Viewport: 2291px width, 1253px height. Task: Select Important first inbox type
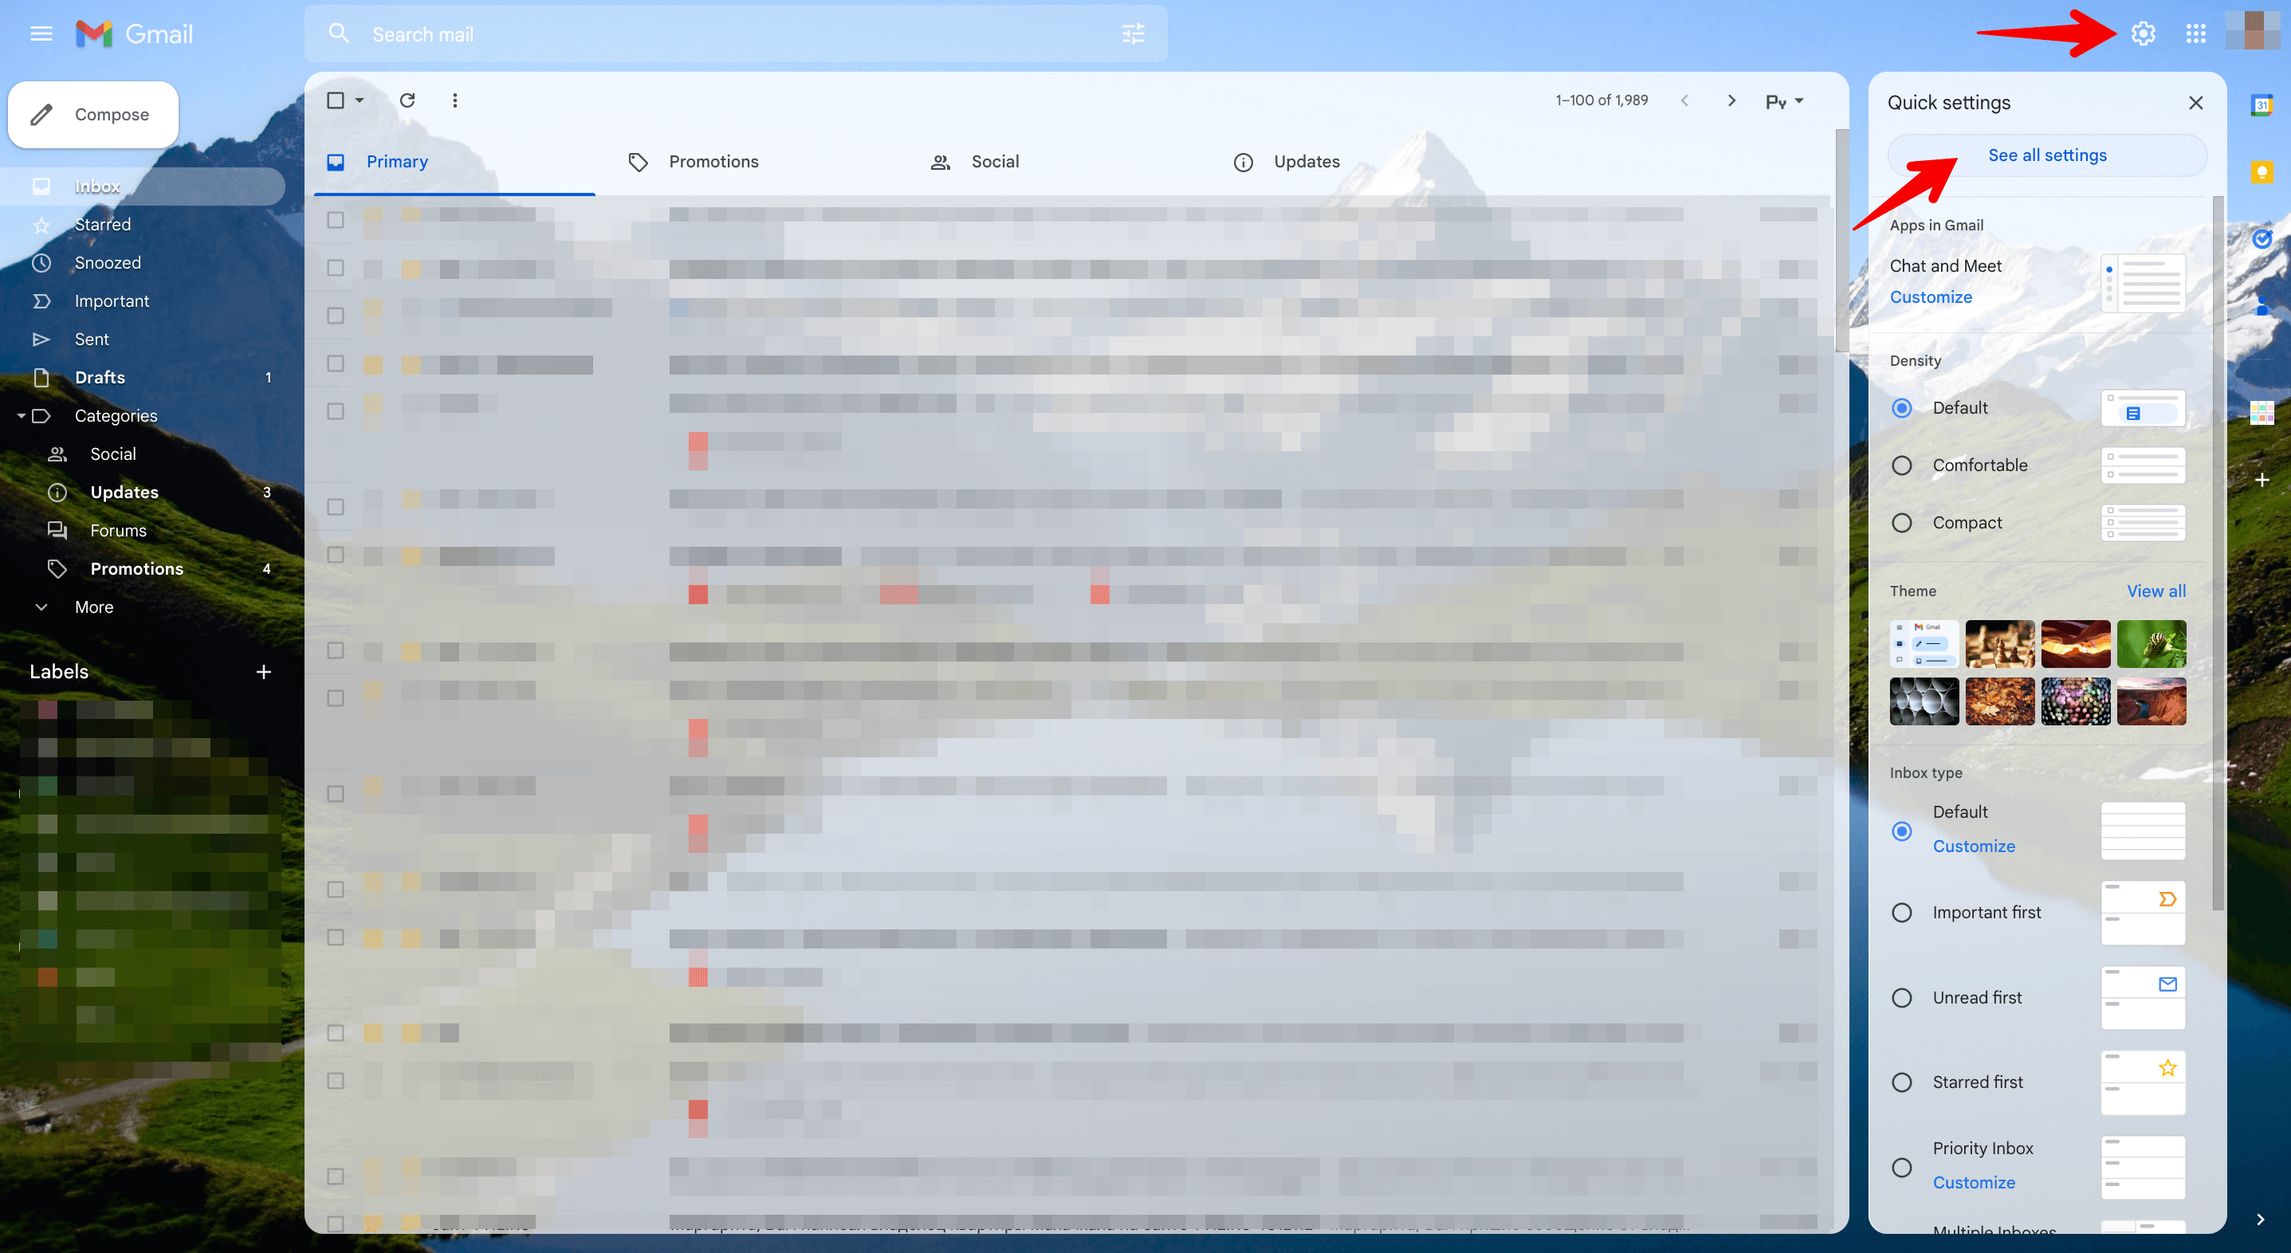pos(1902,912)
